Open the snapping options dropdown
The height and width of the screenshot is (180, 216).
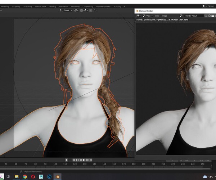[x=86, y=10]
